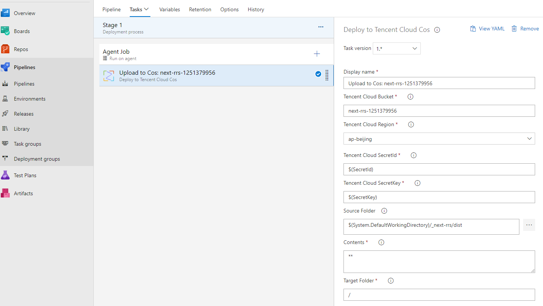
Task: Show info for Source Folder
Action: (384, 211)
